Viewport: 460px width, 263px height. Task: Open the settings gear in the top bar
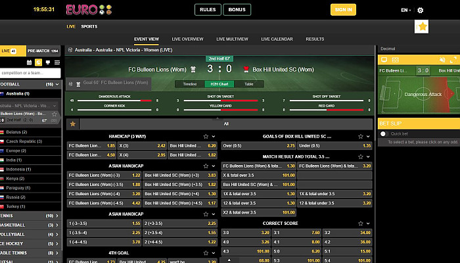pos(420,11)
